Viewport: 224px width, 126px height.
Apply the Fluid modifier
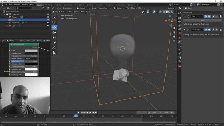click(203, 20)
